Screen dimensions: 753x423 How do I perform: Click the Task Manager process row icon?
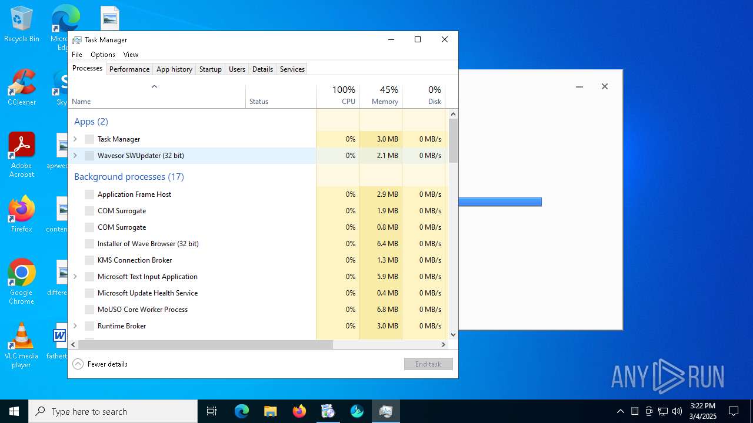89,139
